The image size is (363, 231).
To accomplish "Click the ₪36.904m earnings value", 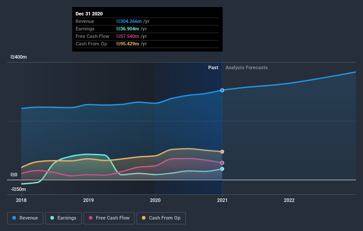I will [128, 29].
